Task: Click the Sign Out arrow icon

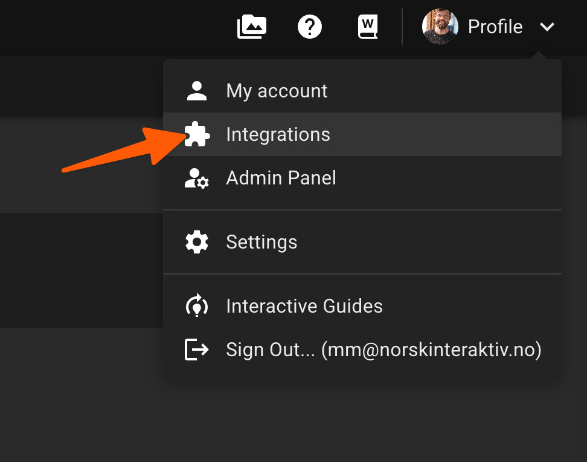Action: pos(197,350)
